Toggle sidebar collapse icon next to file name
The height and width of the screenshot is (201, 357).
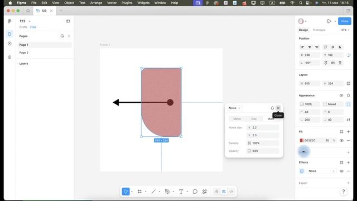pos(68,21)
